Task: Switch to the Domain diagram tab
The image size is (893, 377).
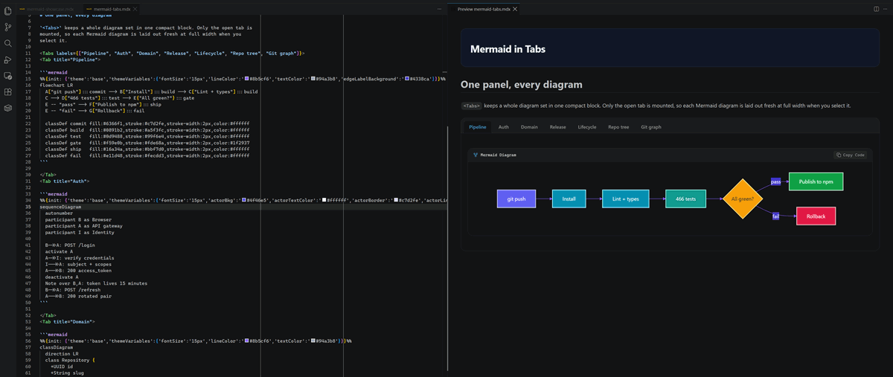Action: (x=529, y=127)
